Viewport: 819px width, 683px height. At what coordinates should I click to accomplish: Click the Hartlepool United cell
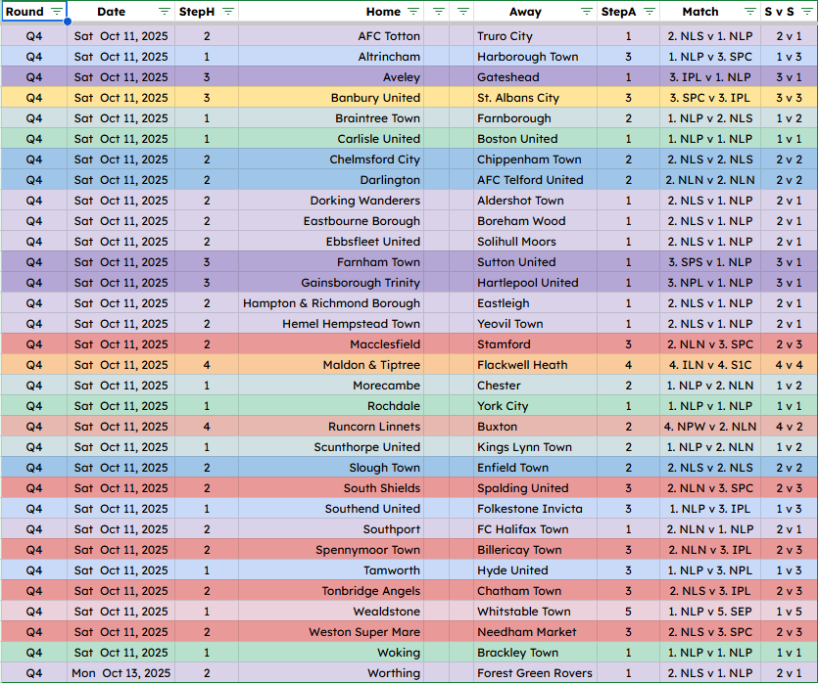coord(535,283)
